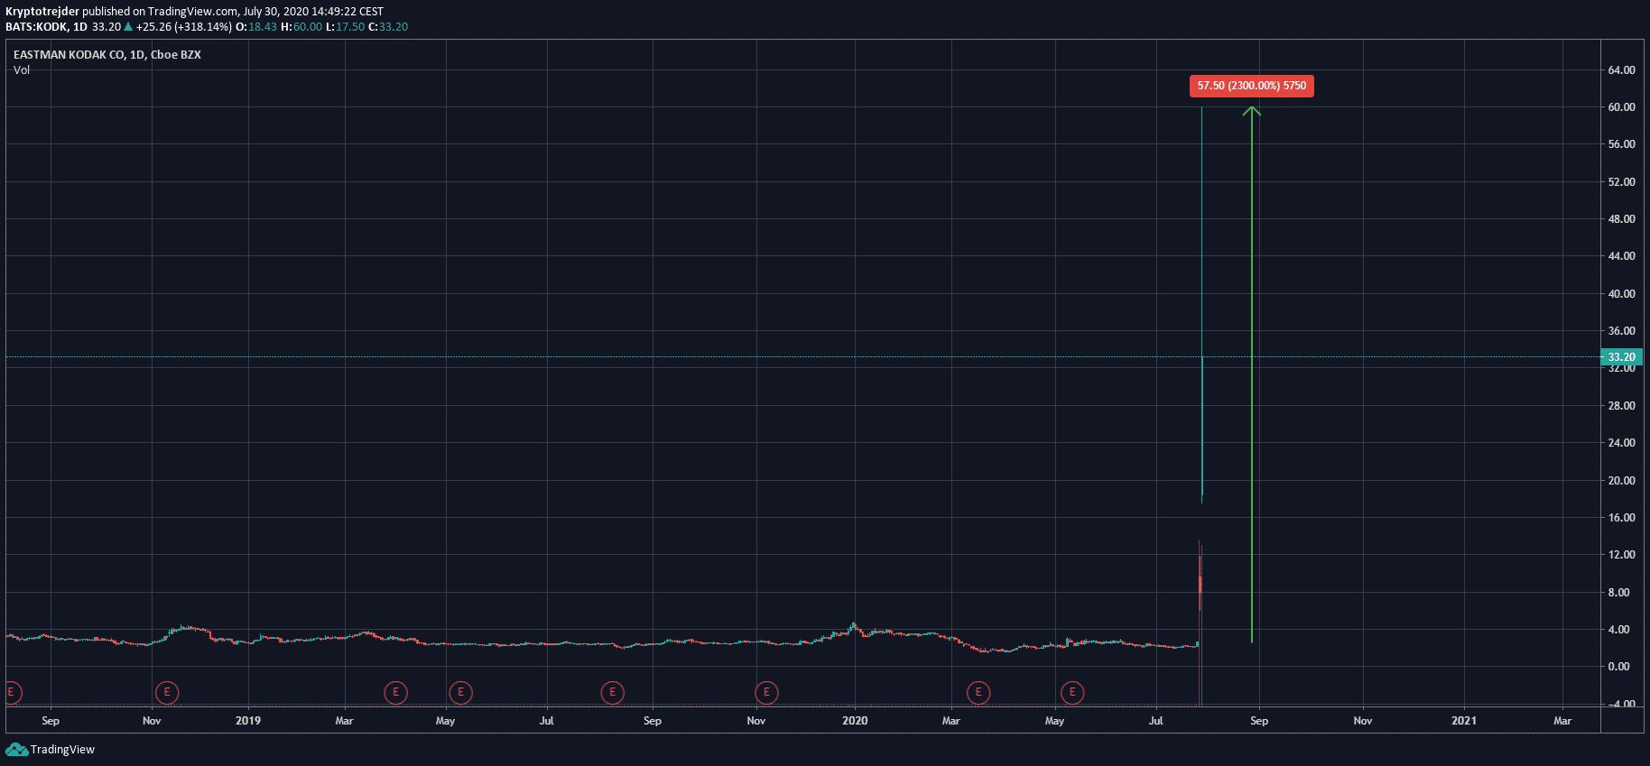Image resolution: width=1650 pixels, height=766 pixels.
Task: Select the red 57.50 (2300.00%) measurement label
Action: click(x=1251, y=86)
